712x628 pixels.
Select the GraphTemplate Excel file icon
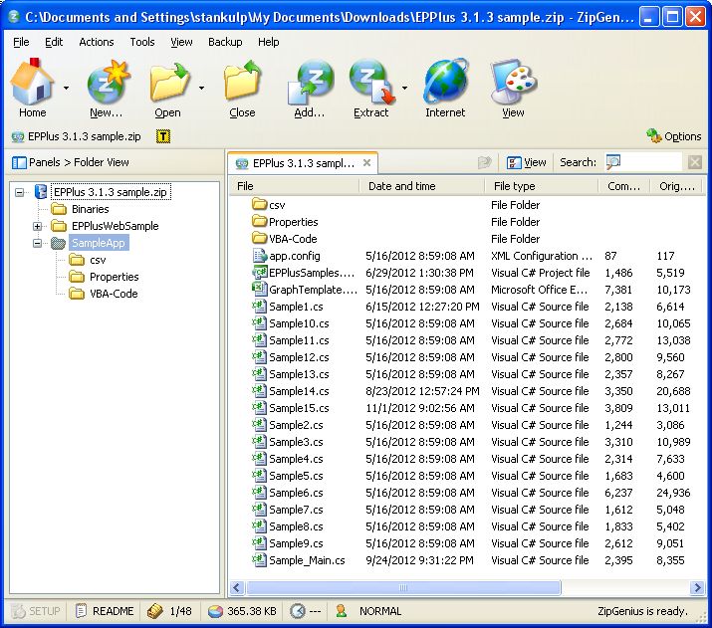[x=259, y=289]
